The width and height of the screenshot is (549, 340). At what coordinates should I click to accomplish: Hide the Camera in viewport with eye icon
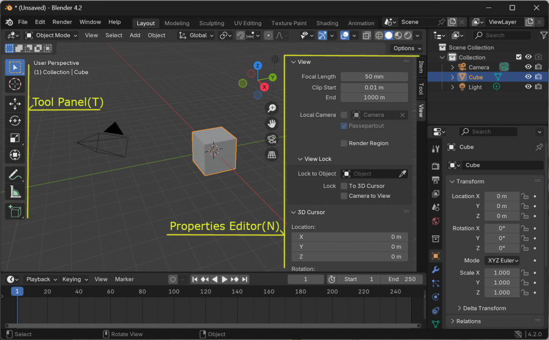click(x=528, y=67)
